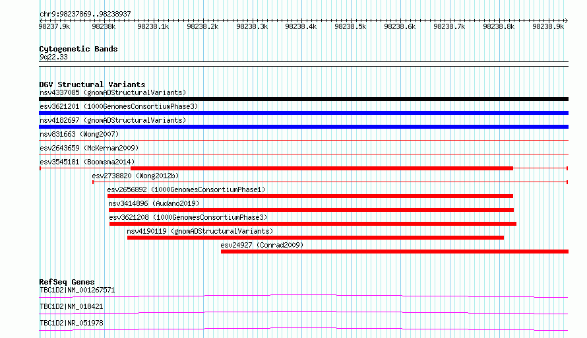Image resolution: width=587 pixels, height=338 pixels.
Task: Click ruler position 98238.4k
Action: (301, 26)
